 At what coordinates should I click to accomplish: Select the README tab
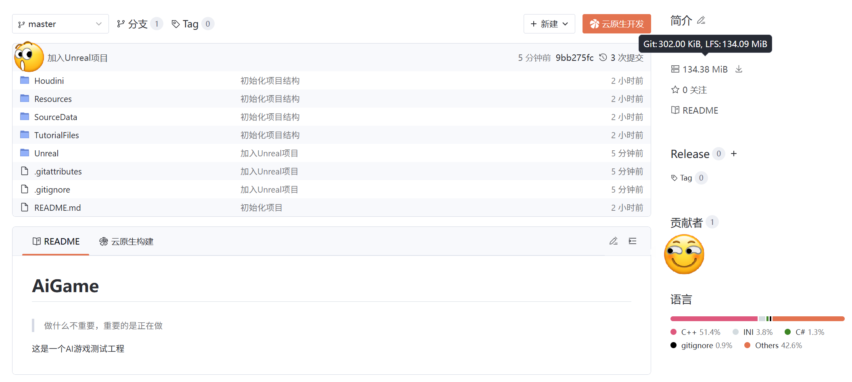[56, 242]
